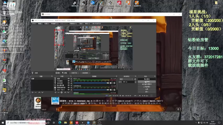Open the 场景集合(S) menu
This screenshot has height=125, width=223.
(x=73, y=24)
